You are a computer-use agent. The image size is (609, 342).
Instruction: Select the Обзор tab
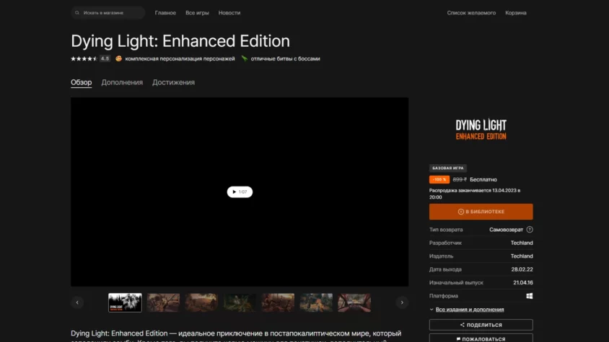coord(81,82)
